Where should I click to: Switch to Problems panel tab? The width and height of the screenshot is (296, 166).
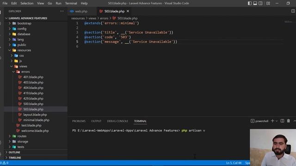pos(79,121)
